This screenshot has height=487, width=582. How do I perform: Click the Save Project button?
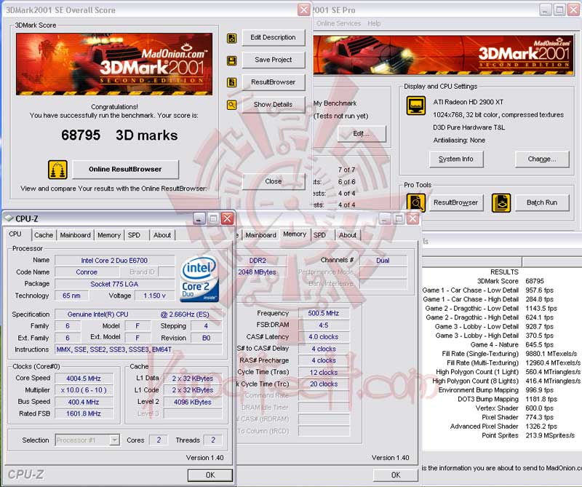(x=274, y=60)
